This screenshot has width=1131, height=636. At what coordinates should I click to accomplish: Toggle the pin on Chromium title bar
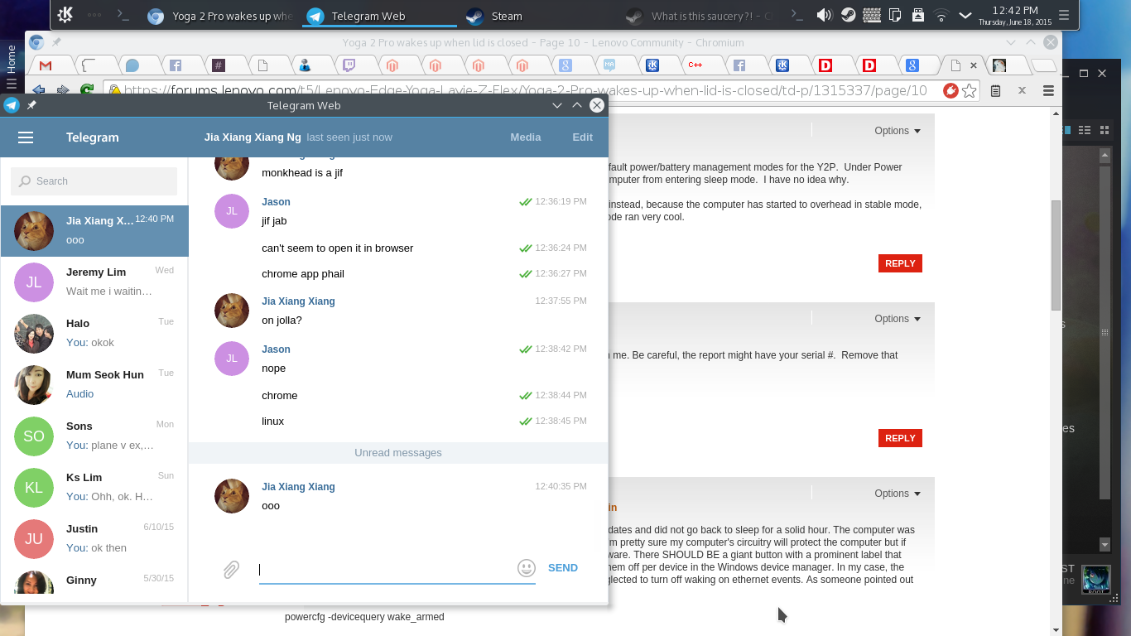tap(56, 42)
